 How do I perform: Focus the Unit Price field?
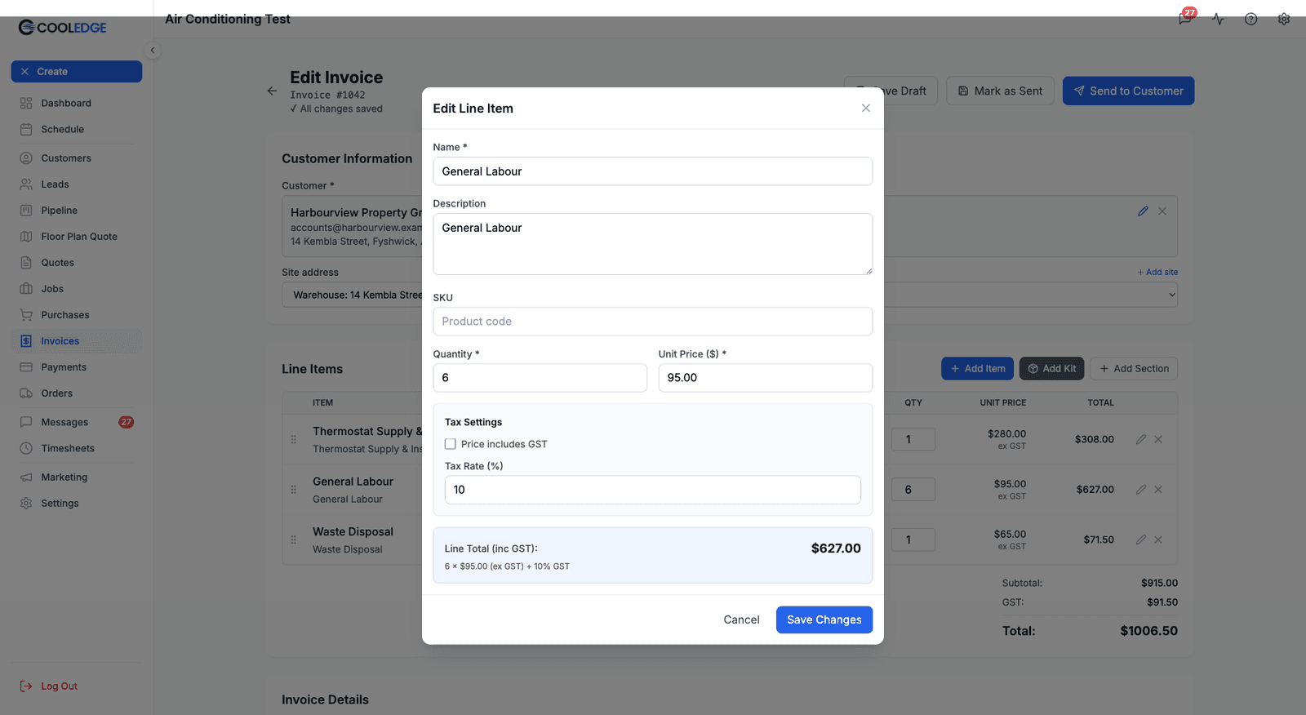(x=765, y=378)
